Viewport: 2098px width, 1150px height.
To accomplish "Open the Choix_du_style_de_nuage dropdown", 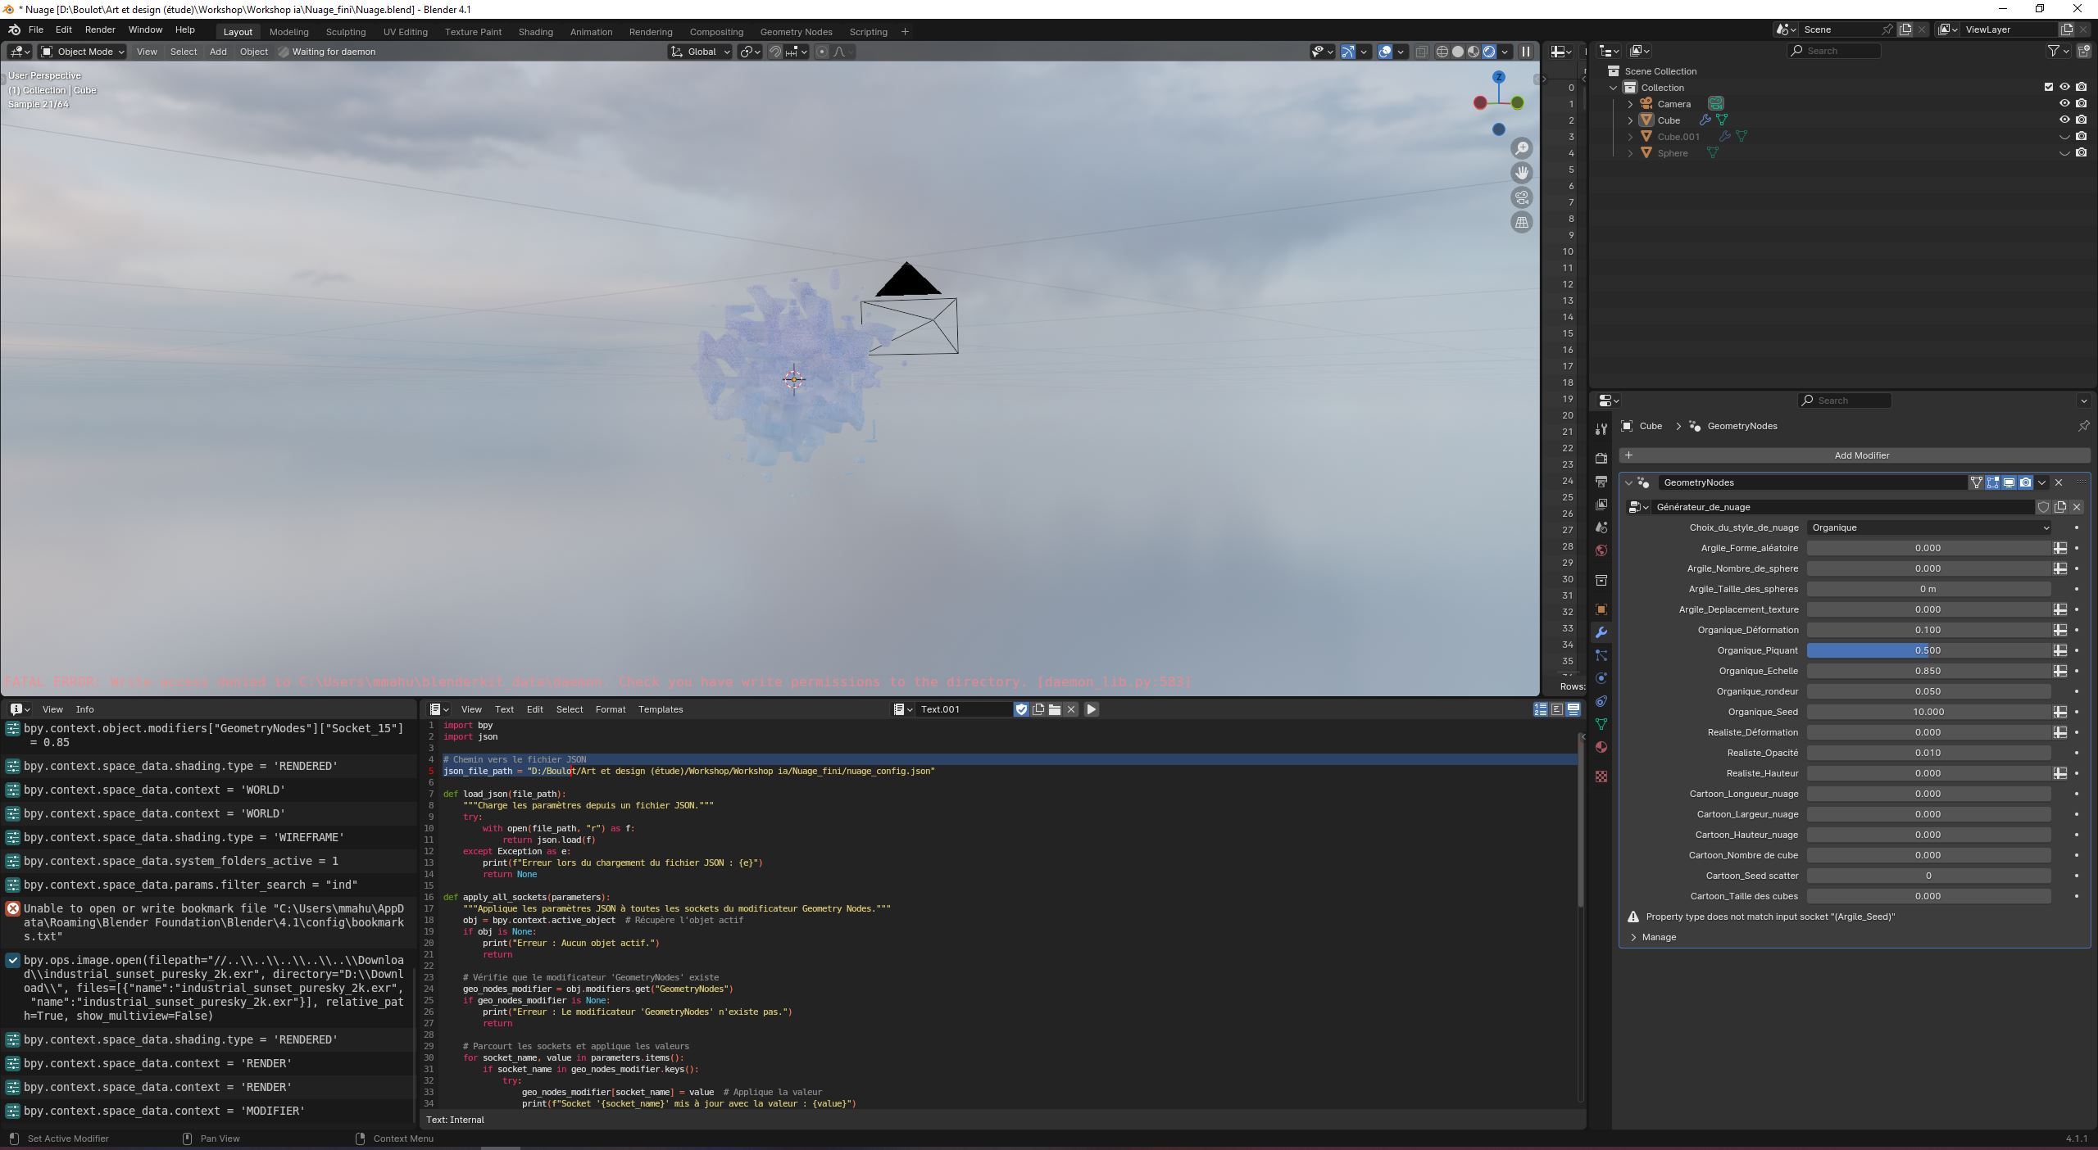I will (1928, 527).
